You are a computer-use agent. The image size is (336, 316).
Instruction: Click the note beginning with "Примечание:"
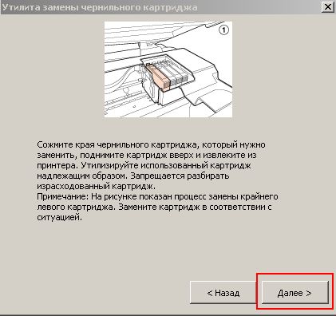pos(157,207)
